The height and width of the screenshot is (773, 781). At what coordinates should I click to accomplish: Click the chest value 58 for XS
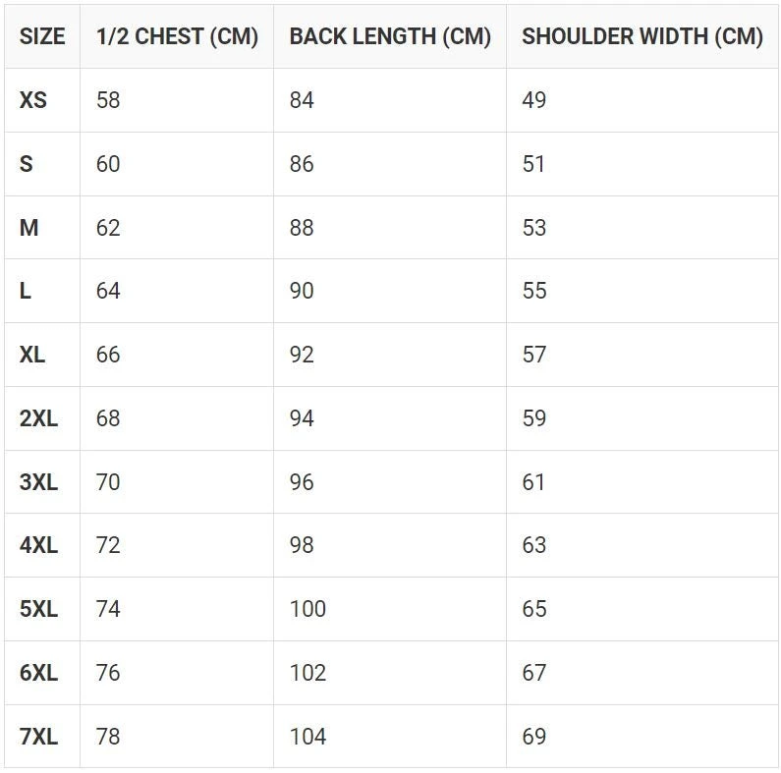coord(108,100)
